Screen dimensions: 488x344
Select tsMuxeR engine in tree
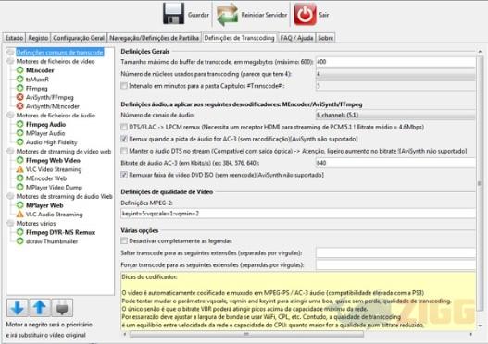37,80
